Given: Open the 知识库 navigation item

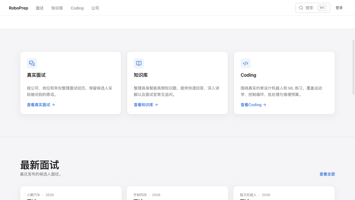Looking at the screenshot, I should [57, 8].
